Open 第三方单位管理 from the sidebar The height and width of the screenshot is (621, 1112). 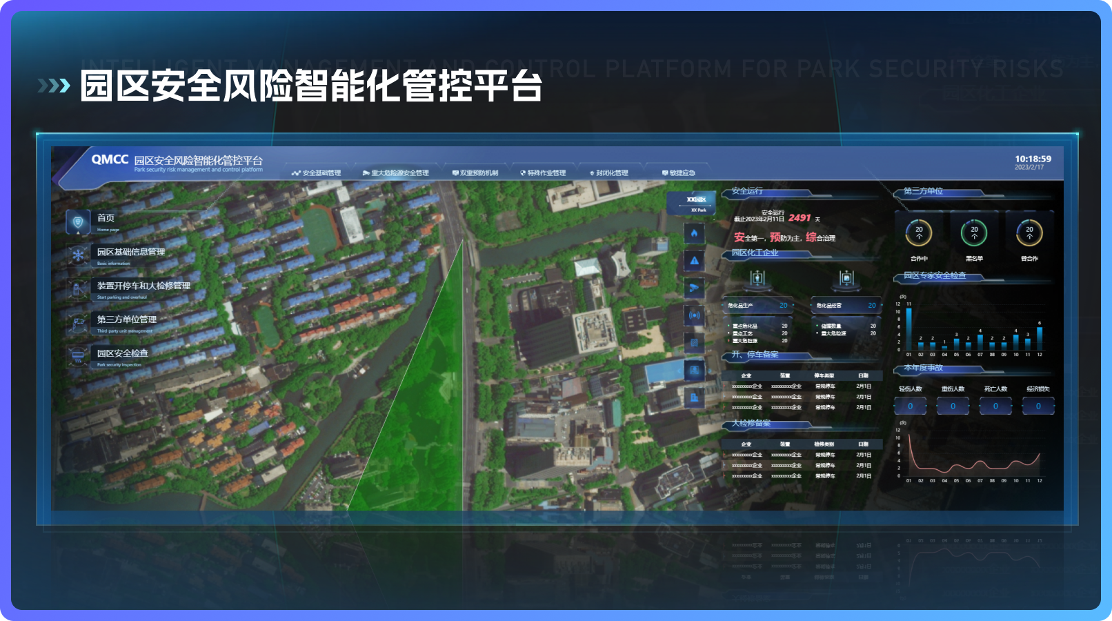coord(126,319)
